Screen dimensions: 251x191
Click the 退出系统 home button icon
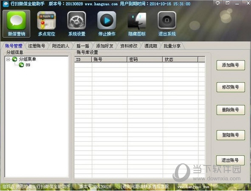[x=167, y=23]
